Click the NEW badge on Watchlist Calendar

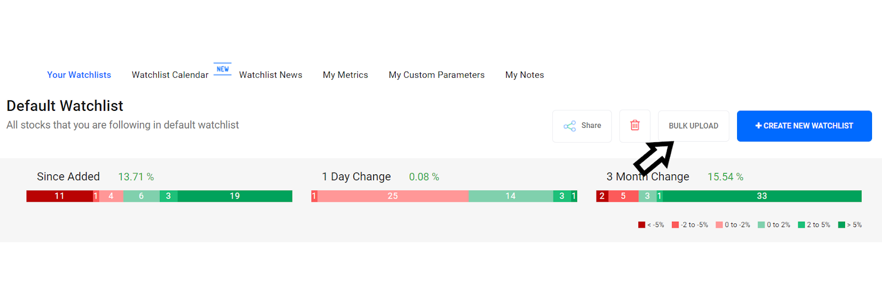coord(223,69)
